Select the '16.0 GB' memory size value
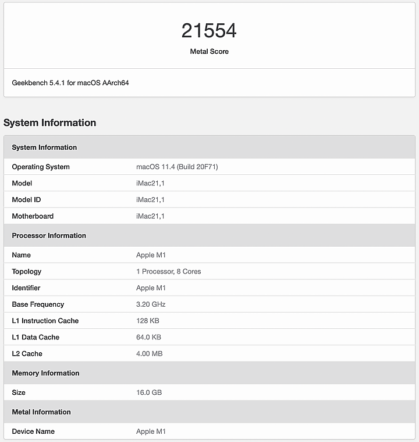This screenshot has width=419, height=442. 149,392
